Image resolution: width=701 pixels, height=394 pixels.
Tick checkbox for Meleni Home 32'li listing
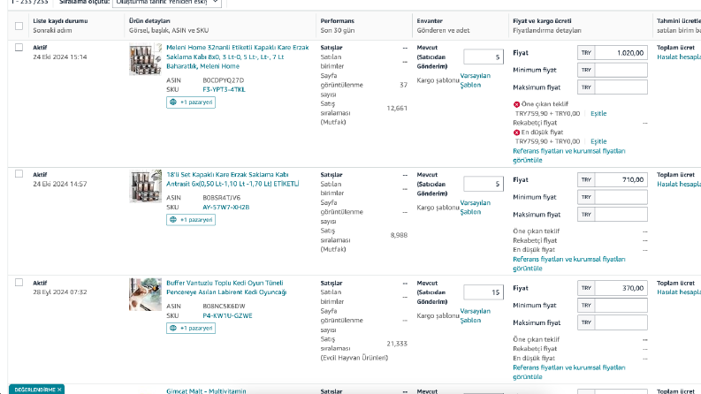[x=19, y=48]
